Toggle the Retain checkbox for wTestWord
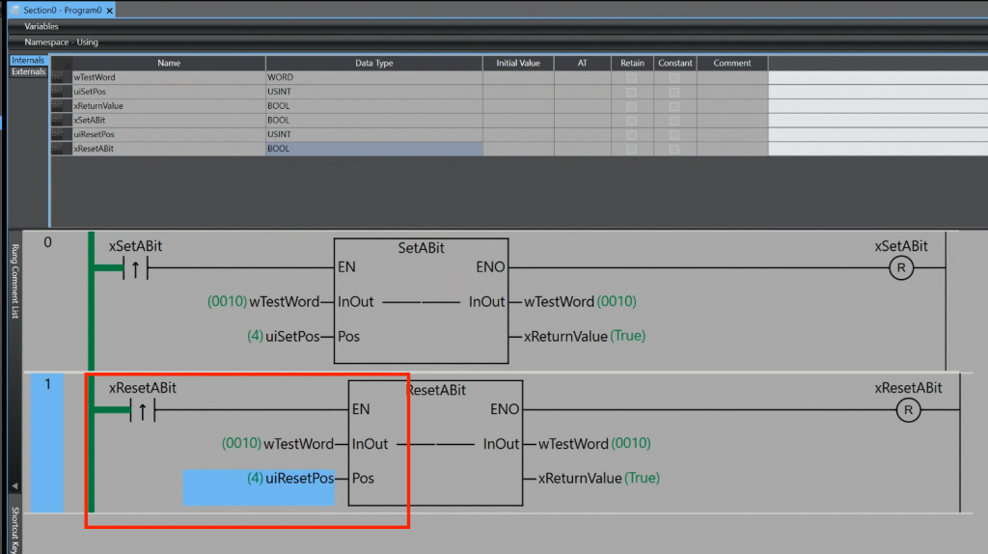This screenshot has width=988, height=554. (631, 77)
